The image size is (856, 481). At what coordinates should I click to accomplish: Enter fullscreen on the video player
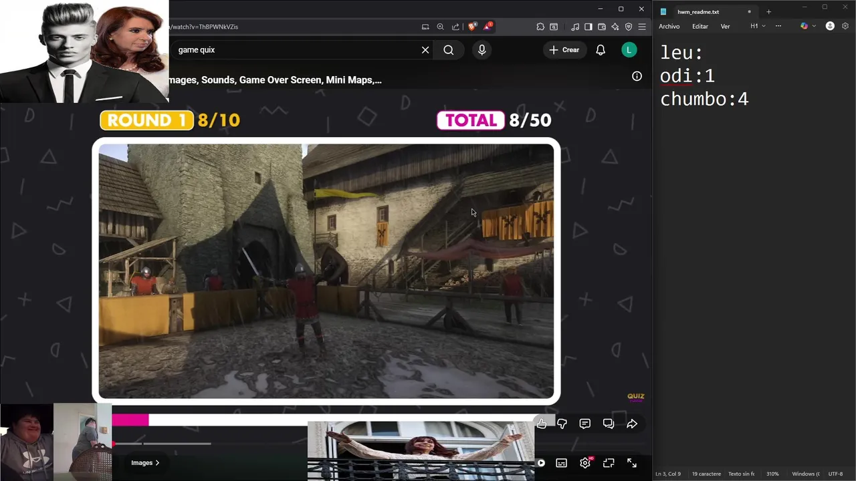click(632, 463)
